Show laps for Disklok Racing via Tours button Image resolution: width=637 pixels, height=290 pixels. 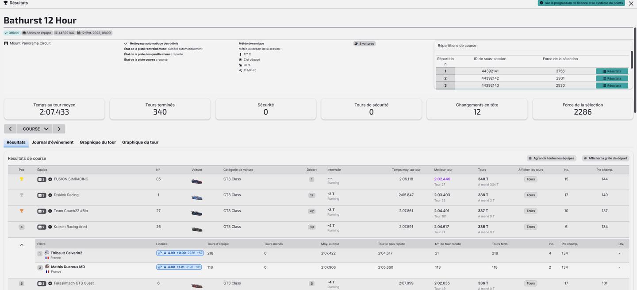(531, 195)
